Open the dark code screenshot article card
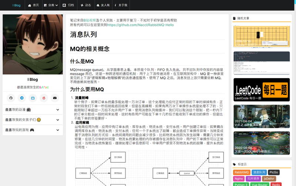This screenshot has height=186, width=296. coord(262,63)
